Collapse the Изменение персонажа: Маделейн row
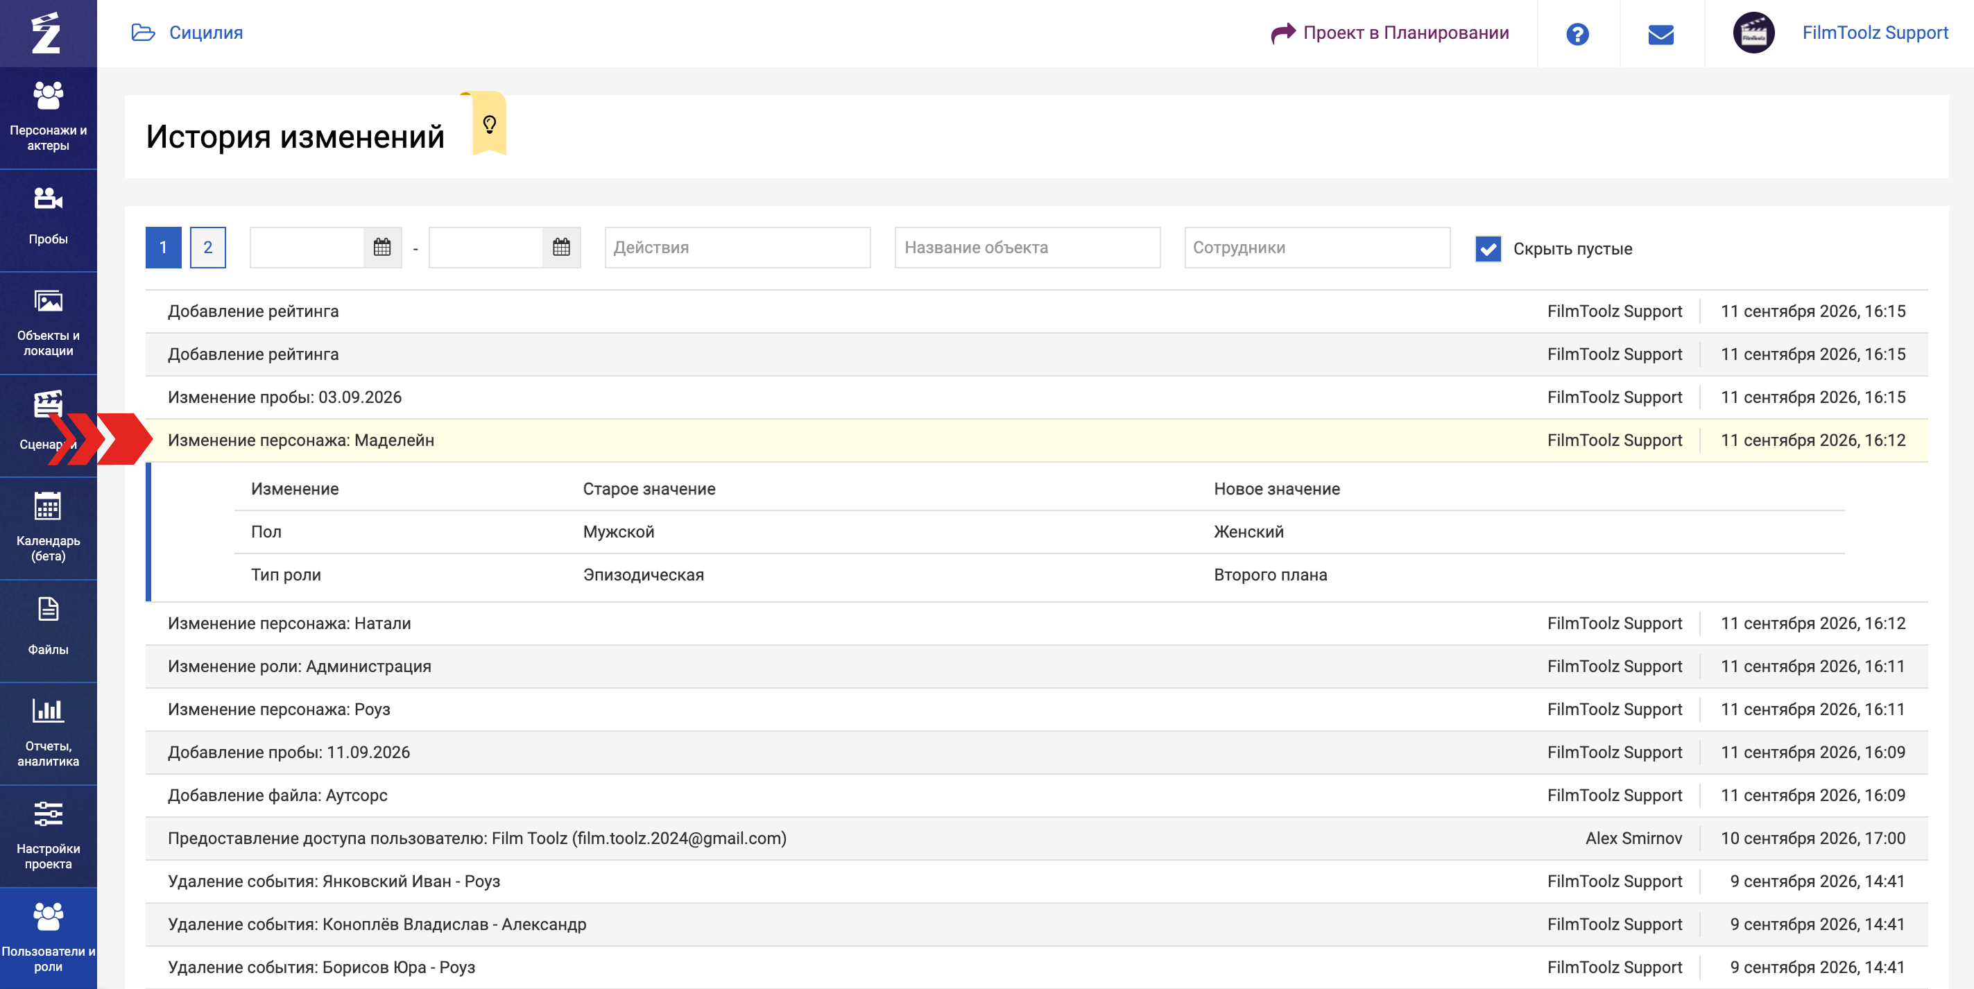 1036,440
